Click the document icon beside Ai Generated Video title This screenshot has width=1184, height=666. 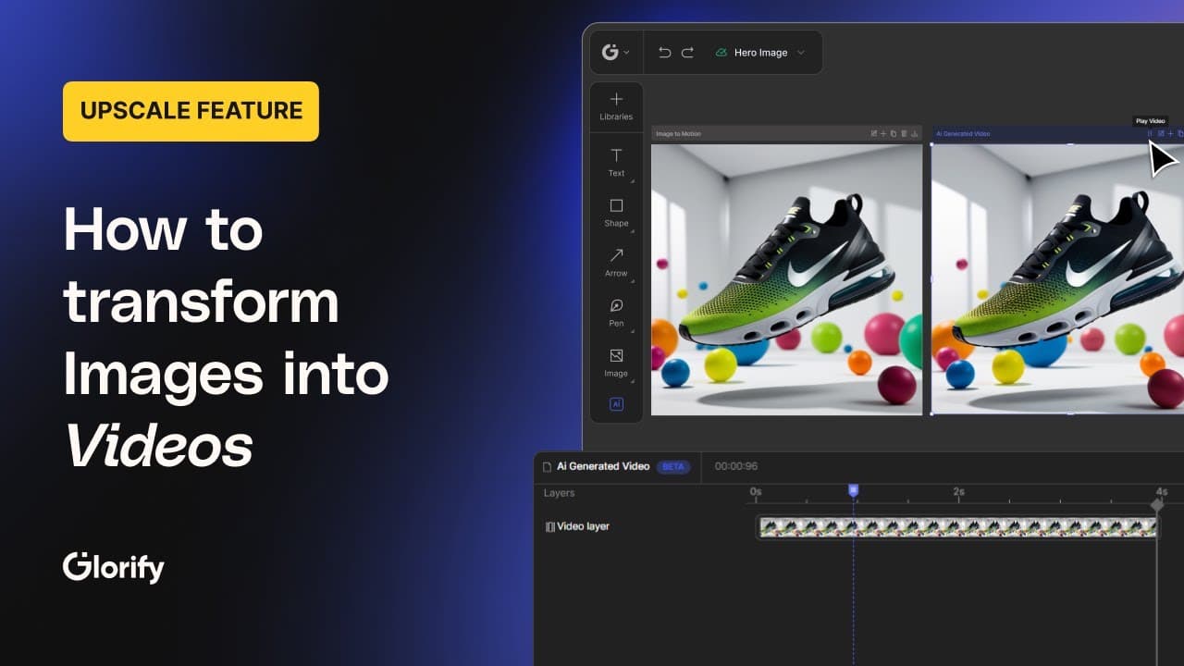coord(547,466)
